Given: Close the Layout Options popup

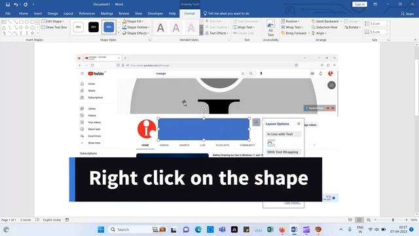Looking at the screenshot, I should [x=299, y=124].
